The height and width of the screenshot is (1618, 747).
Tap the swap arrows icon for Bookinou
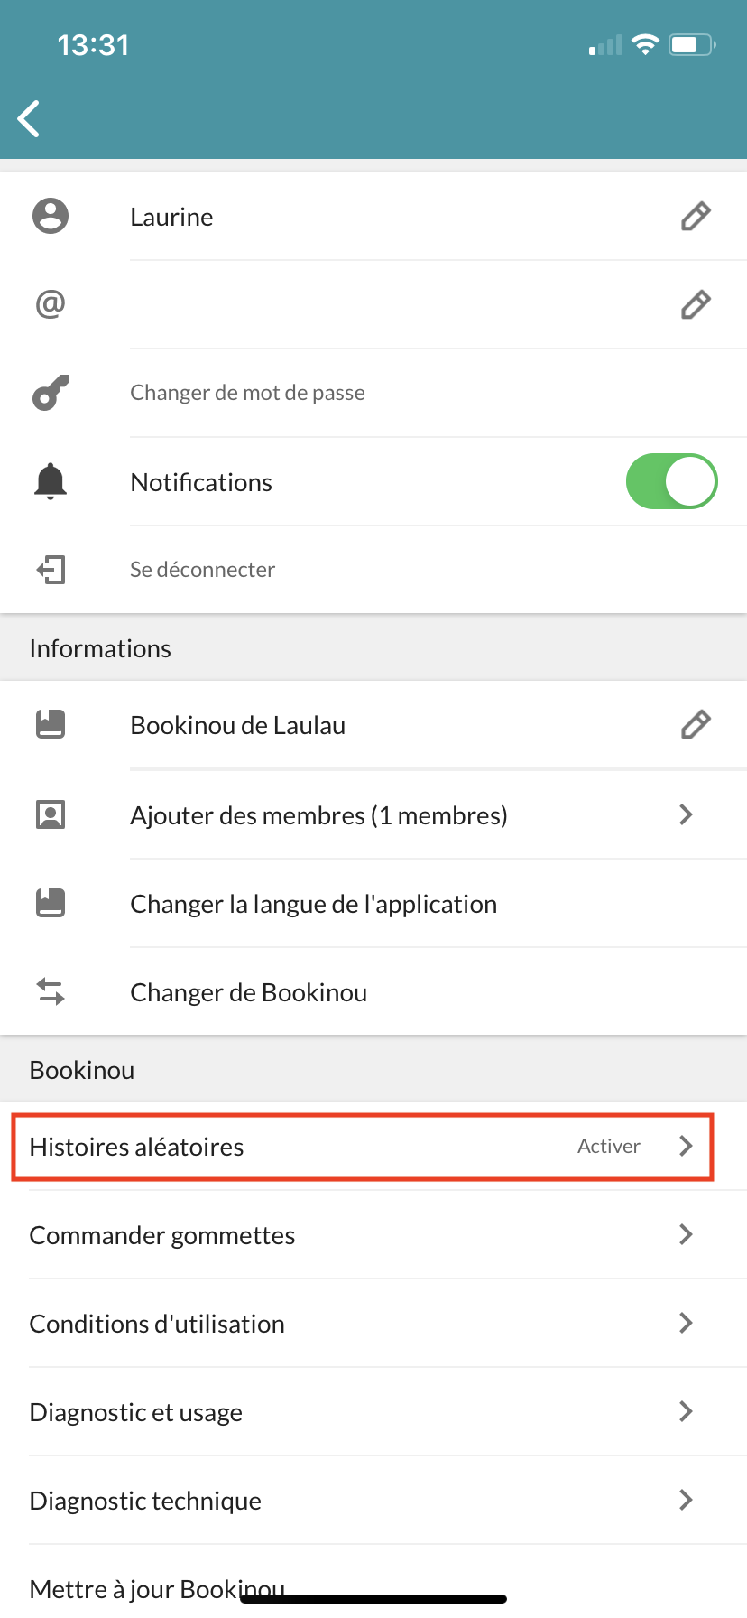pyautogui.click(x=51, y=991)
